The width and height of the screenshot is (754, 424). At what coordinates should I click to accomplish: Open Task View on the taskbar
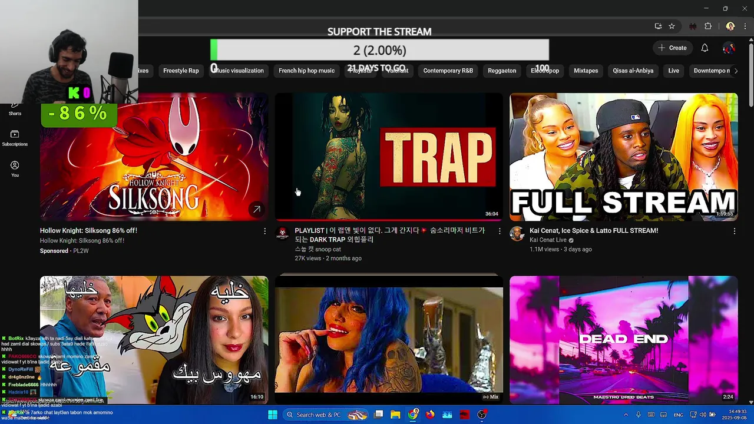[379, 415]
